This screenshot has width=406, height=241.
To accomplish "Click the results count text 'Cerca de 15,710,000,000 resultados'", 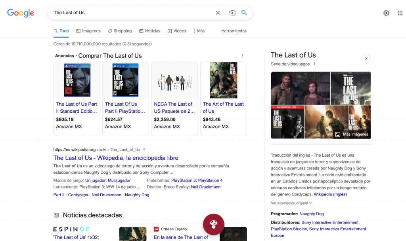I will coord(87,44).
